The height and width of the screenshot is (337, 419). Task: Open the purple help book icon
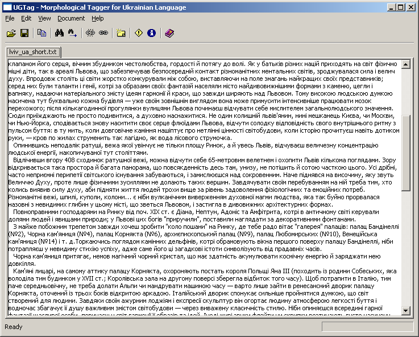[169, 33]
